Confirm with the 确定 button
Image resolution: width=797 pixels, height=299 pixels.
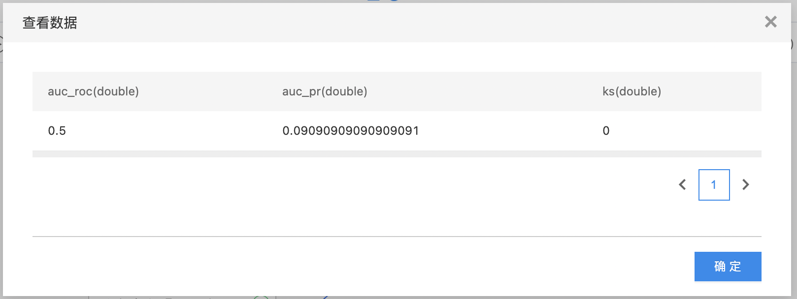728,267
